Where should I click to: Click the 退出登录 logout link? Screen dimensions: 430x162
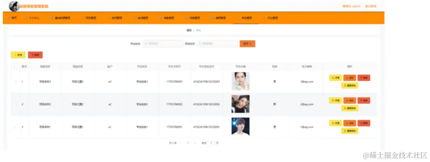[371, 6]
